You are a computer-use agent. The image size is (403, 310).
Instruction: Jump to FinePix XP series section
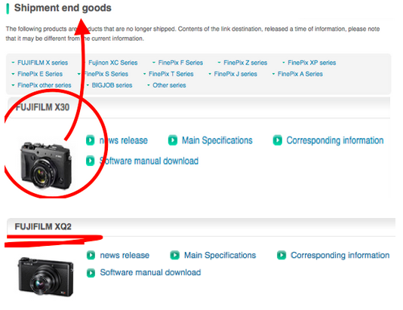[x=312, y=63]
